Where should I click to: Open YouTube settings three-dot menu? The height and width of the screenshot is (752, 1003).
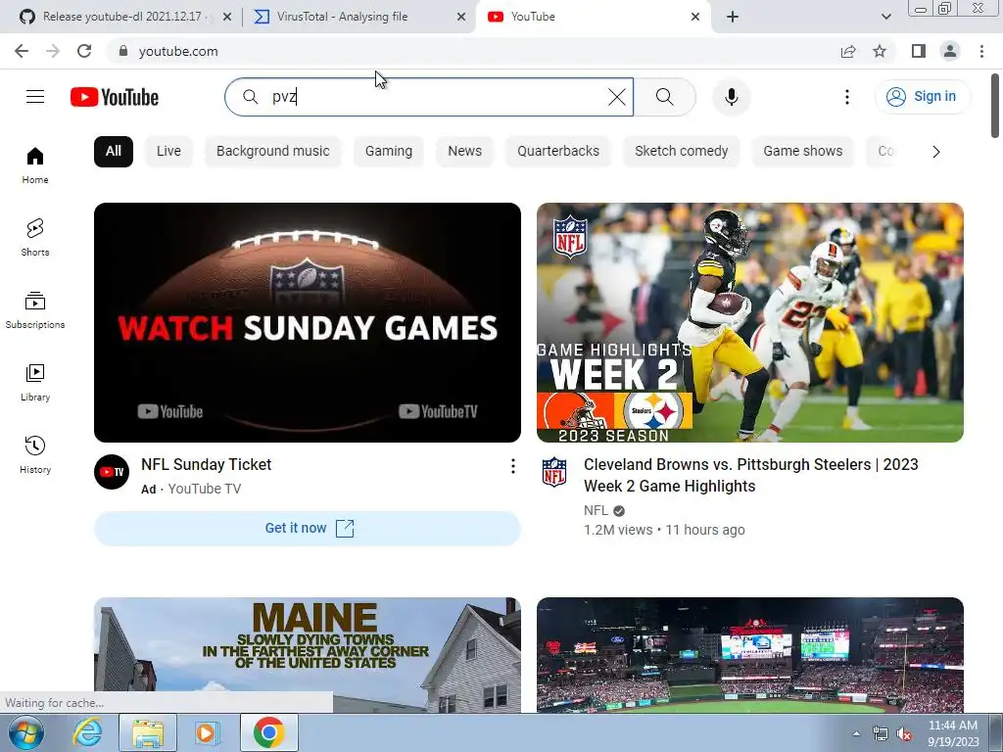[847, 97]
